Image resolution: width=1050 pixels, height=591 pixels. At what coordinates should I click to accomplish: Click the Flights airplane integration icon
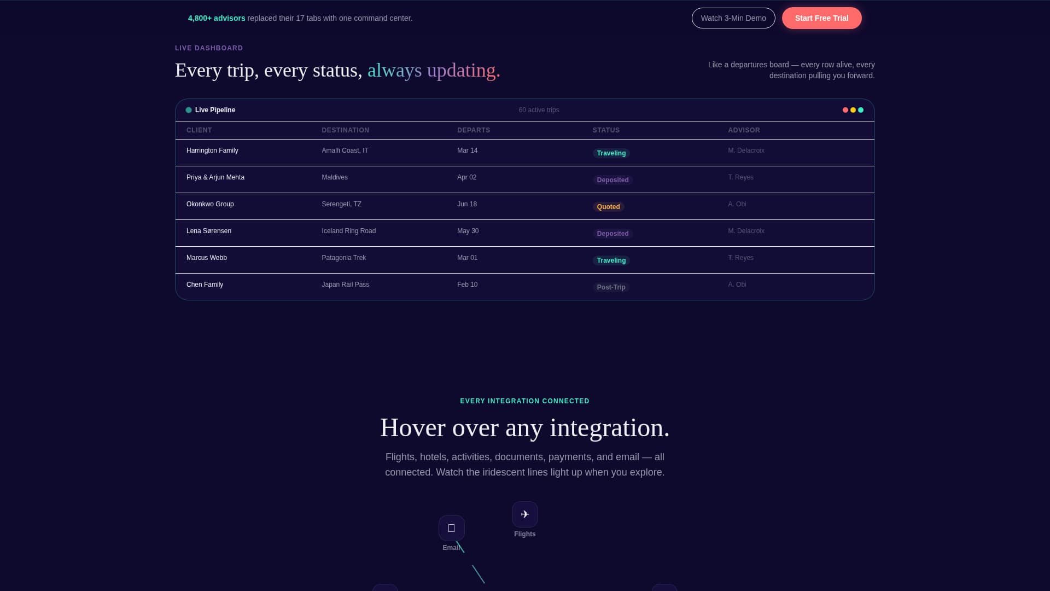tap(524, 513)
